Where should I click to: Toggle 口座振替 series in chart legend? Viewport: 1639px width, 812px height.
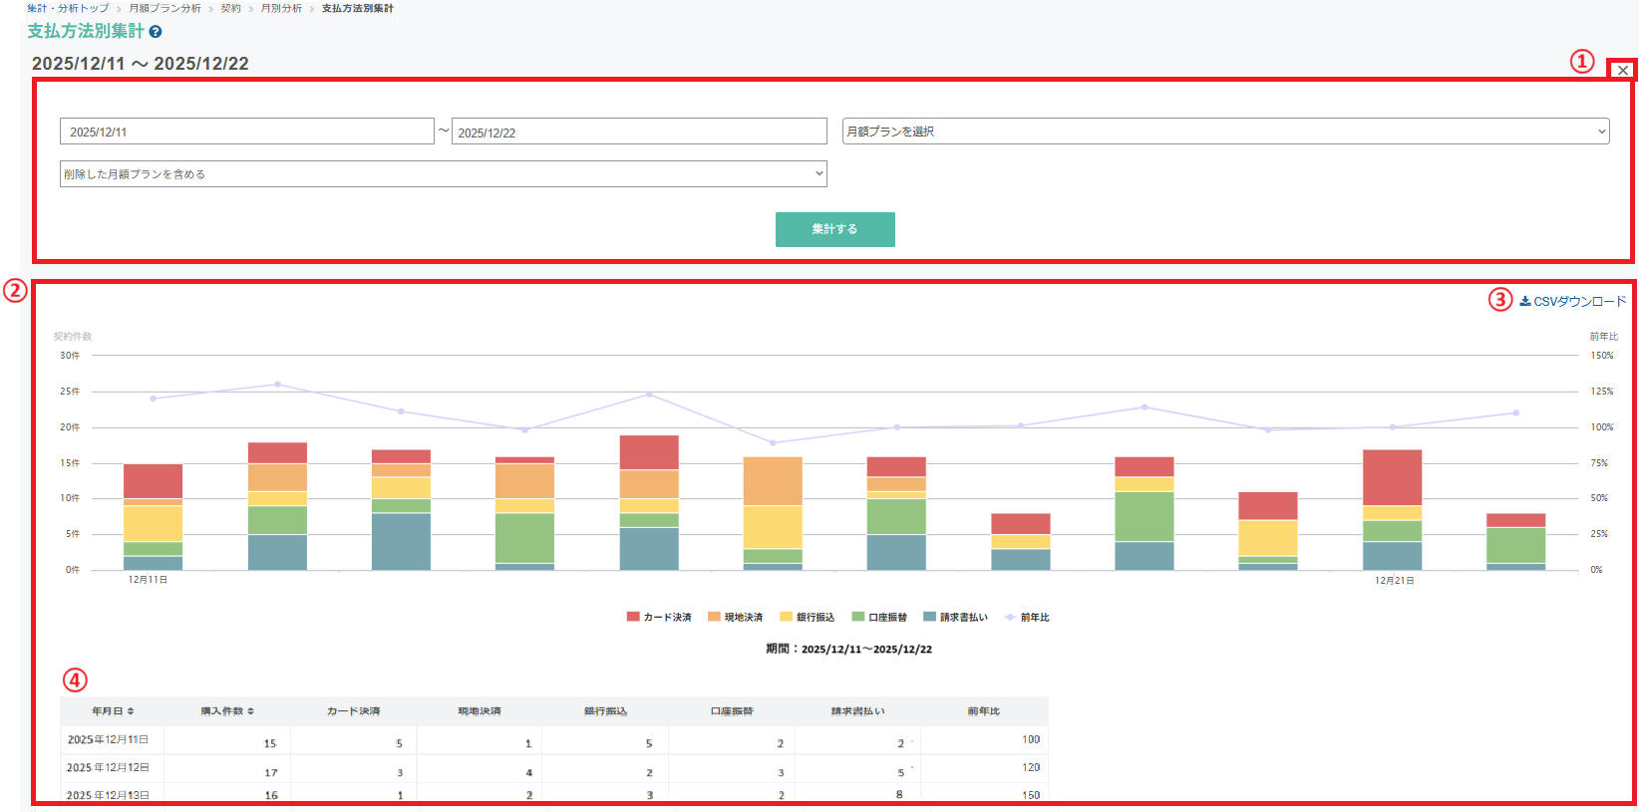click(x=879, y=617)
